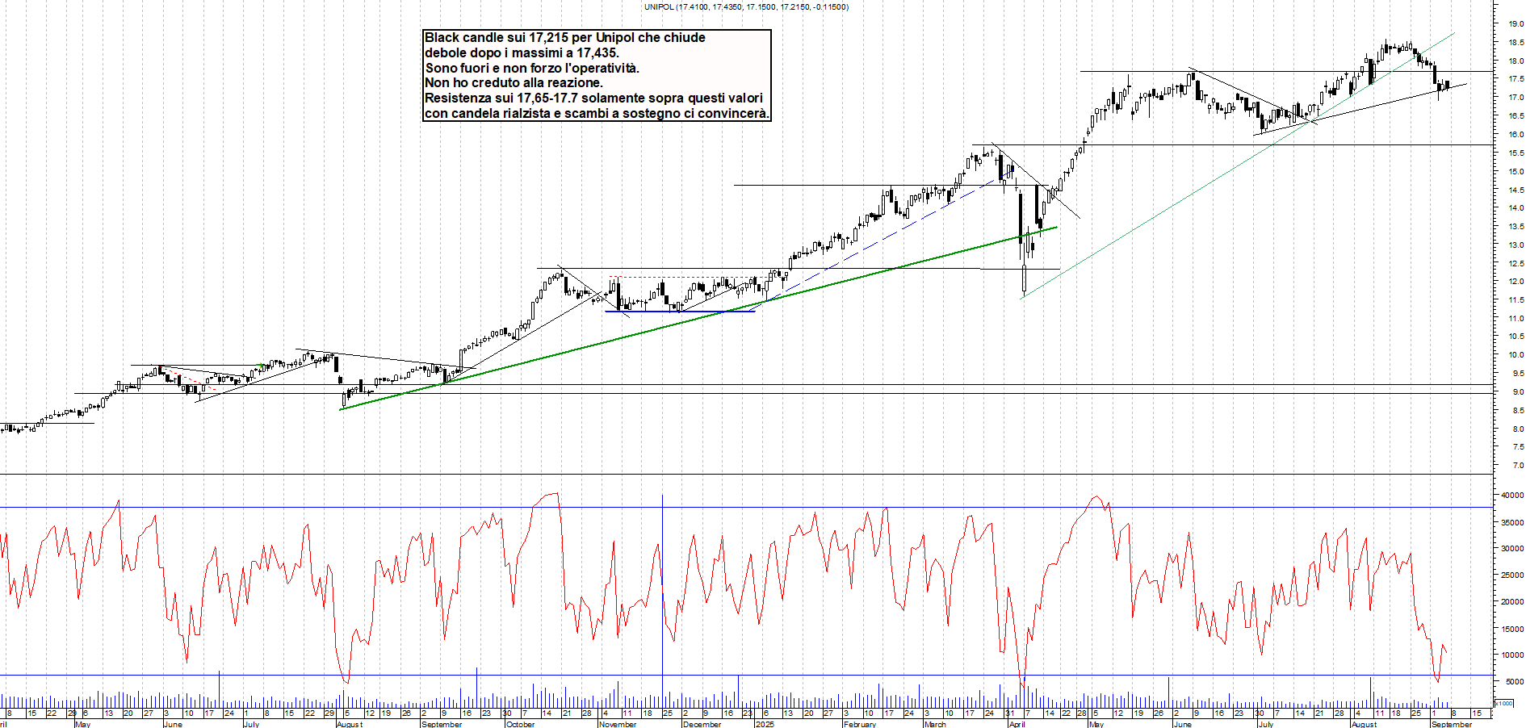Click the 15.5 price axis label

1516,153
